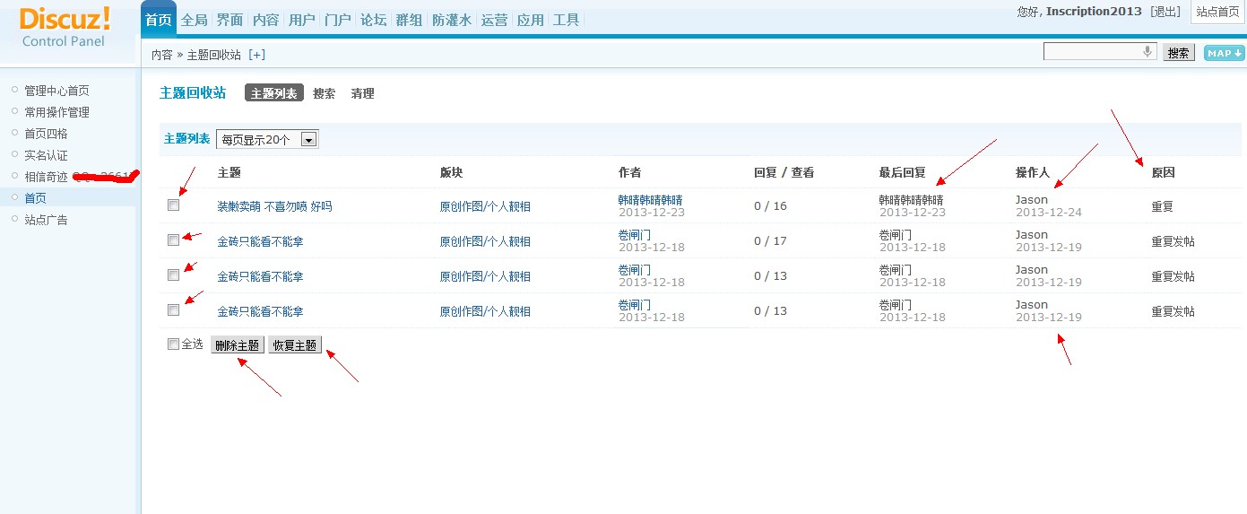Switch to the 清理 tab
Screen dimensions: 1247x514
pyautogui.click(x=362, y=93)
